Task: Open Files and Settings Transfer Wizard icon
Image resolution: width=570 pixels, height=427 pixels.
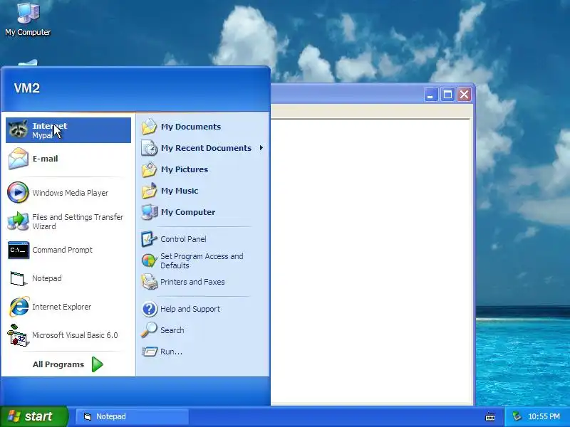Action: [x=18, y=221]
